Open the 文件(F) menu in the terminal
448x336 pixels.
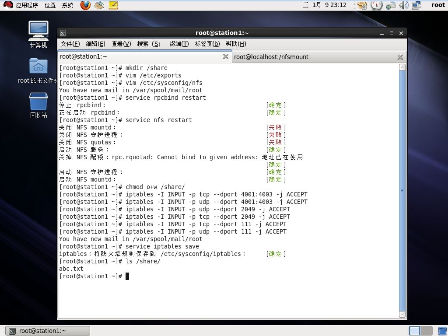70,44
